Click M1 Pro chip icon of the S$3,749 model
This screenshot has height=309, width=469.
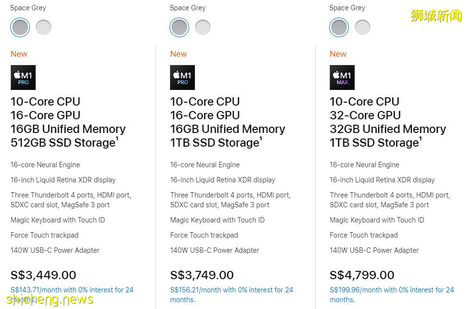182,77
